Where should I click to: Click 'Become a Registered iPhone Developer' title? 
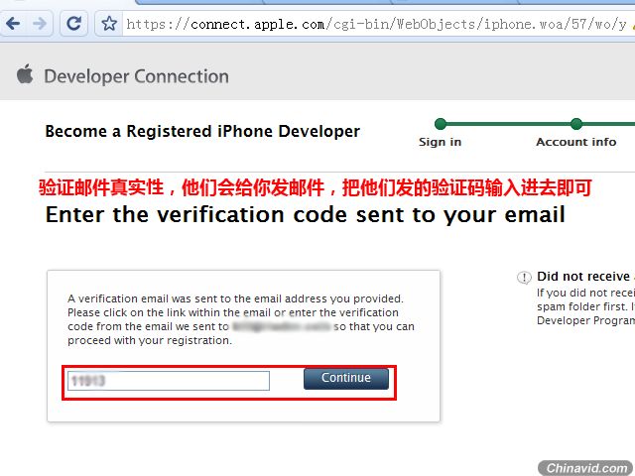point(202,132)
